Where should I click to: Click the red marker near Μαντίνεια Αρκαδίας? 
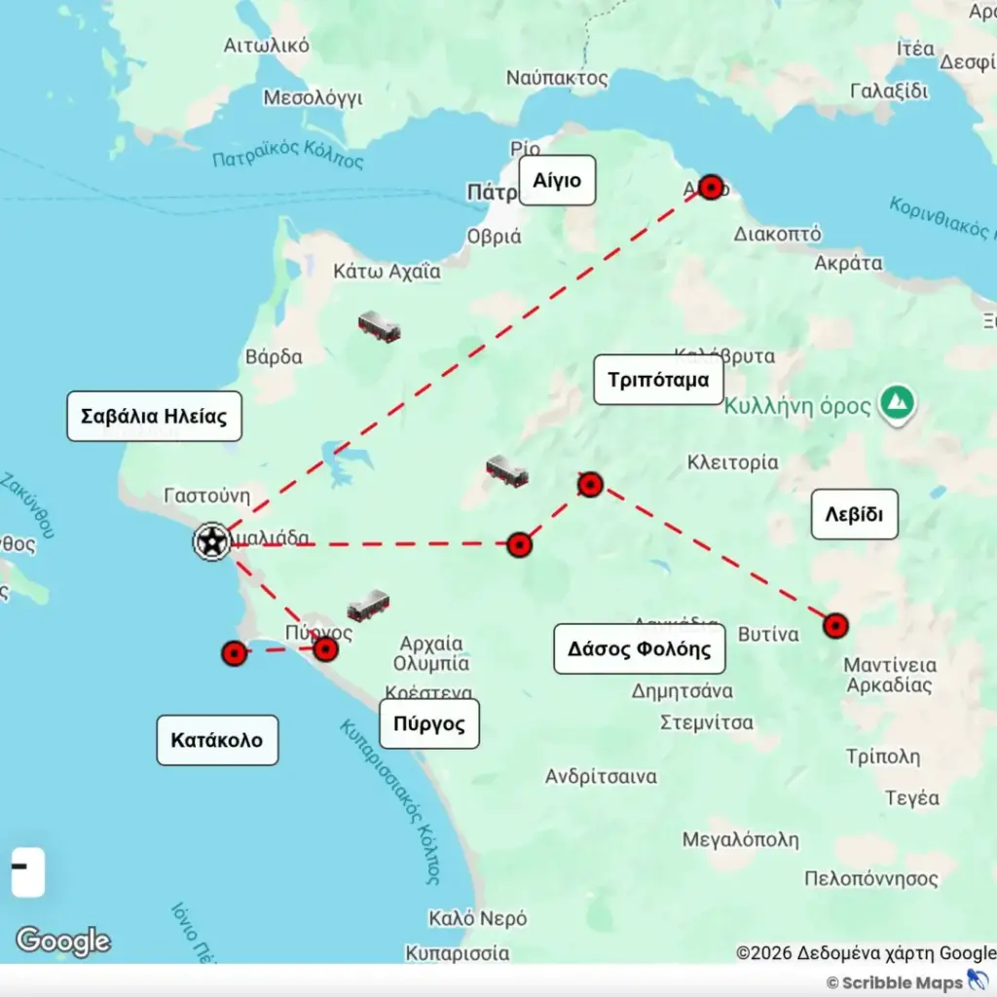pos(835,625)
